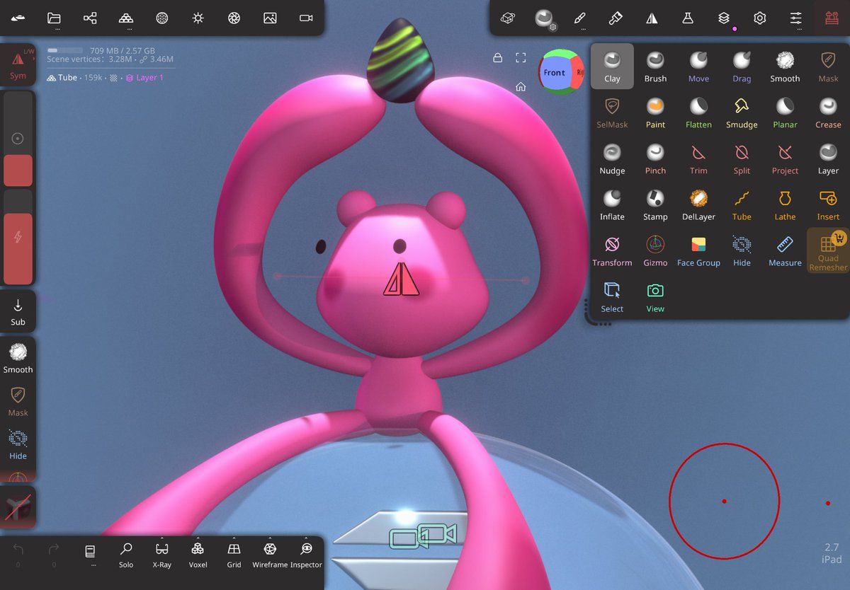
Task: Choose the Flatten tool
Action: pos(698,112)
